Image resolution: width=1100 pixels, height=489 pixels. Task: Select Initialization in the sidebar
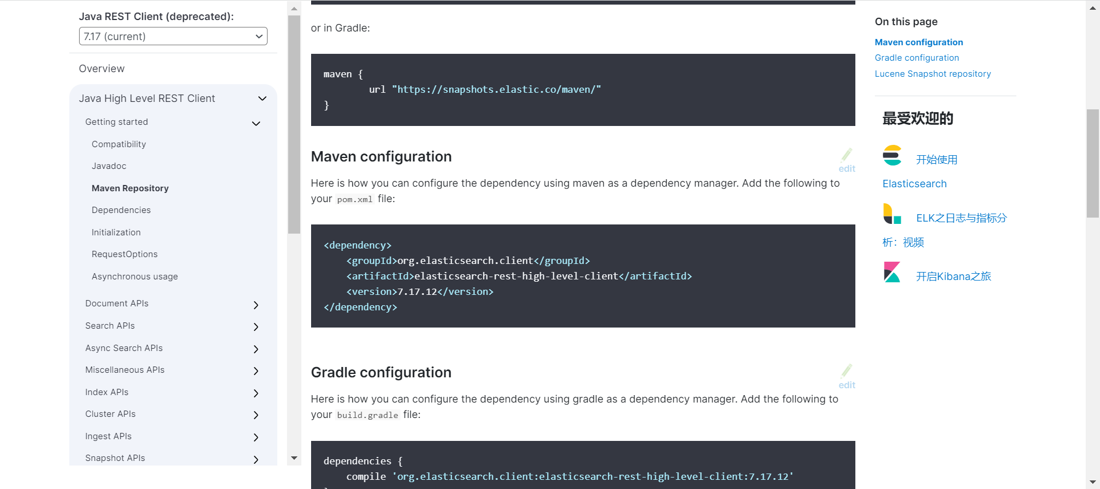pyautogui.click(x=116, y=232)
